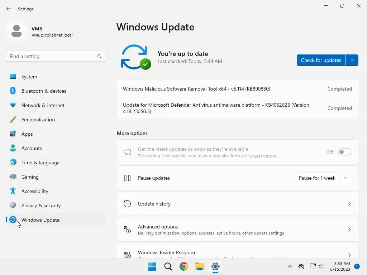
Task: Select Apps in the sidebar
Action: coord(56,134)
